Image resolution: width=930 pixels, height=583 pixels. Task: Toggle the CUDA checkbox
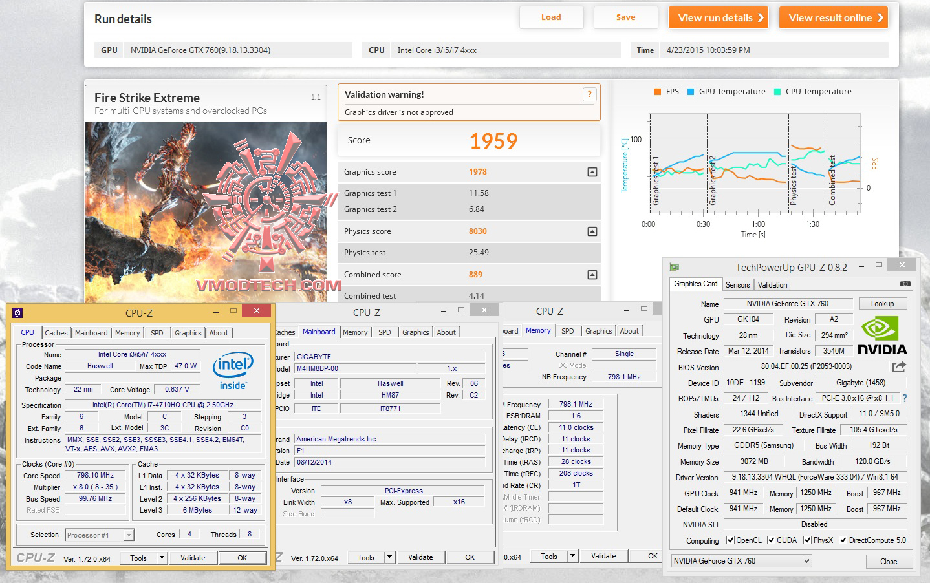tap(771, 540)
